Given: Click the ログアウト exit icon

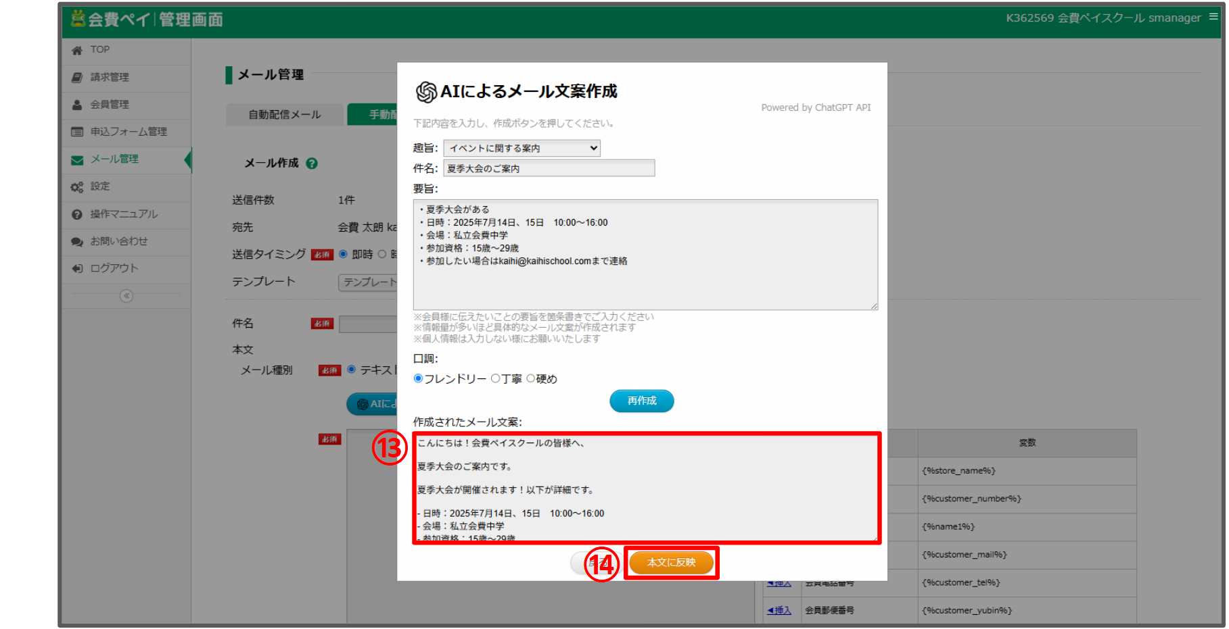Looking at the screenshot, I should [x=77, y=269].
